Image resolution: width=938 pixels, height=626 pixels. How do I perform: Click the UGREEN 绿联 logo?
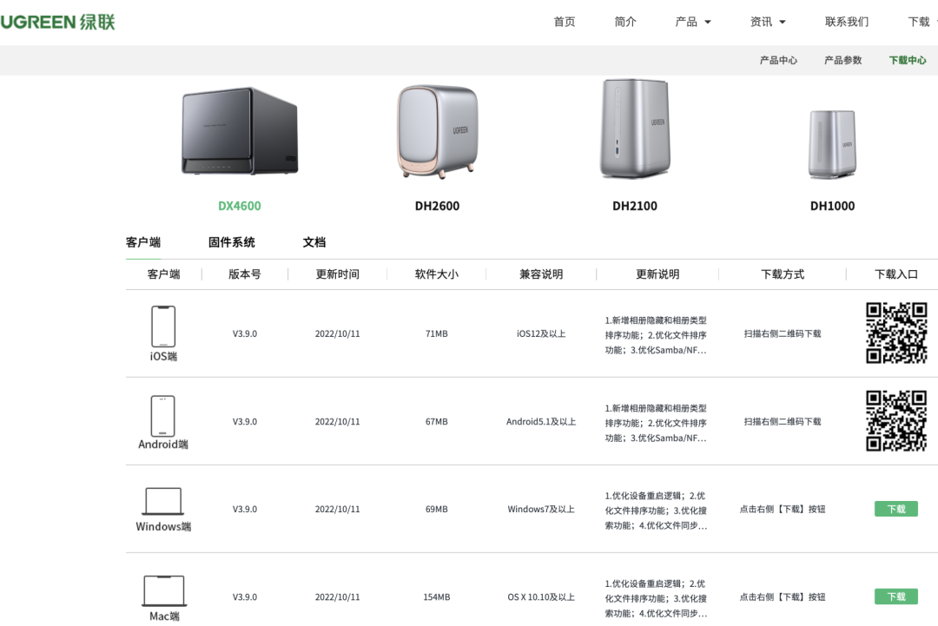(x=57, y=22)
